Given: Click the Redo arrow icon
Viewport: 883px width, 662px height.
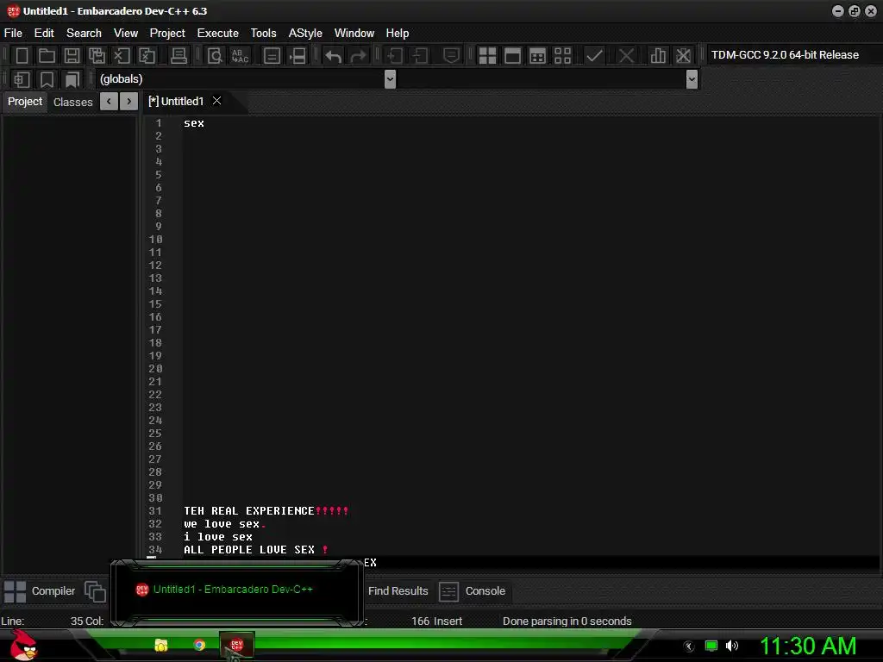Looking at the screenshot, I should pyautogui.click(x=358, y=56).
